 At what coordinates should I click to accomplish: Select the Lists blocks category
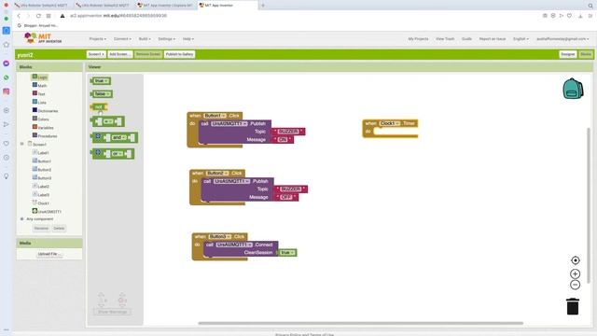coord(42,103)
